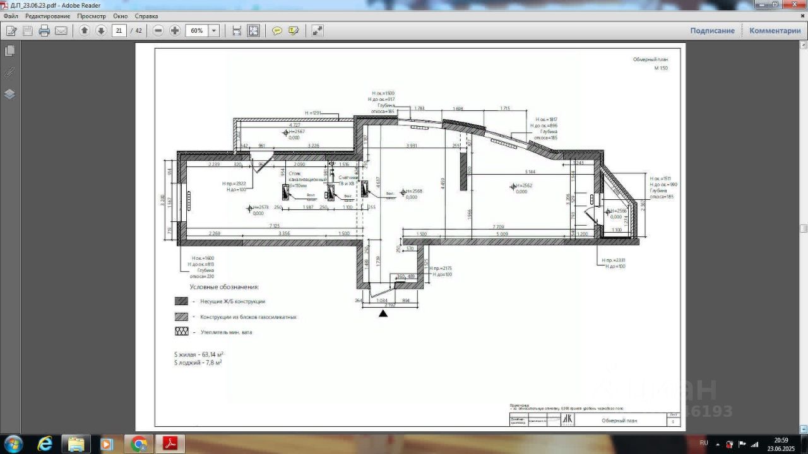808x454 pixels.
Task: Expand the layers side panel
Action: [9, 95]
